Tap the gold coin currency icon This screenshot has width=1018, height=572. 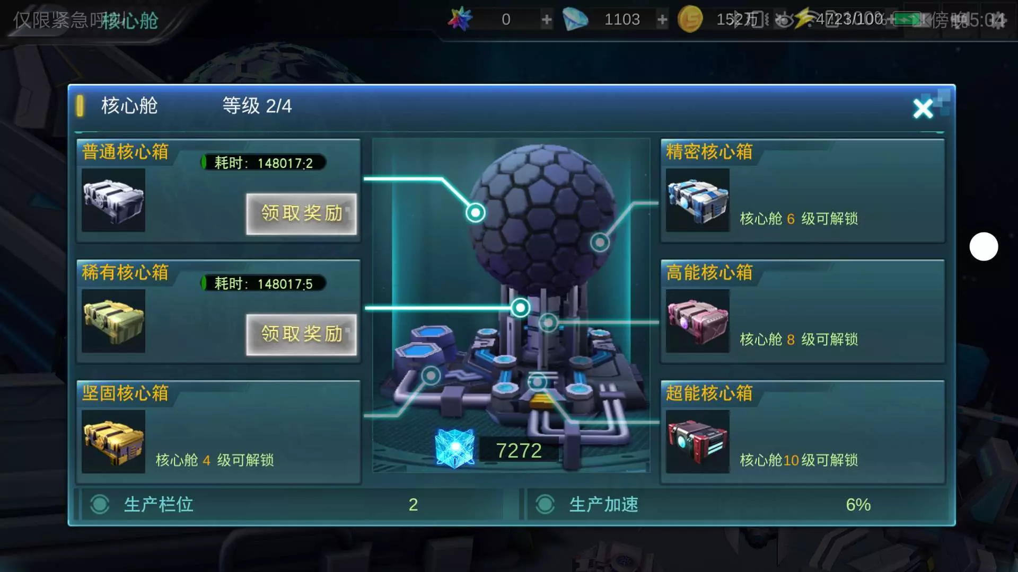coord(690,20)
